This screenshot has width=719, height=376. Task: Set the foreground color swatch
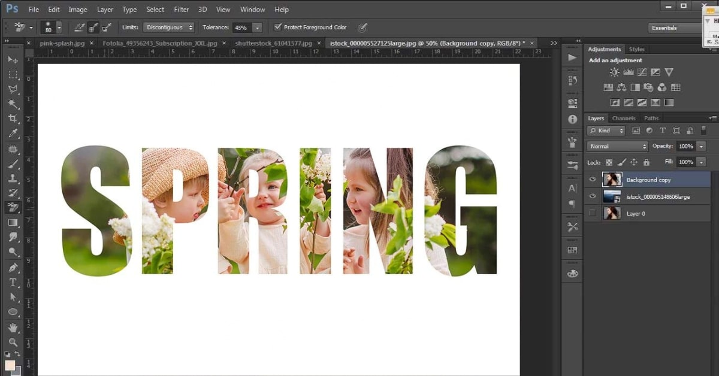(10, 365)
